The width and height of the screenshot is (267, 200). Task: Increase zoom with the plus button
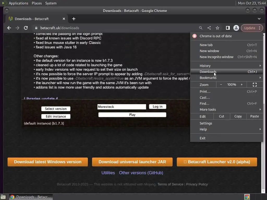tap(242, 85)
